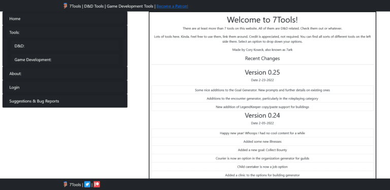Click the Recent Changes heading
Viewport: 390px width, 190px height.
[263, 58]
